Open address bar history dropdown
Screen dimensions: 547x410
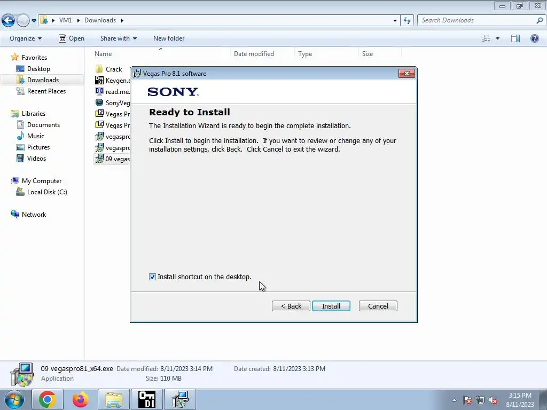point(395,21)
